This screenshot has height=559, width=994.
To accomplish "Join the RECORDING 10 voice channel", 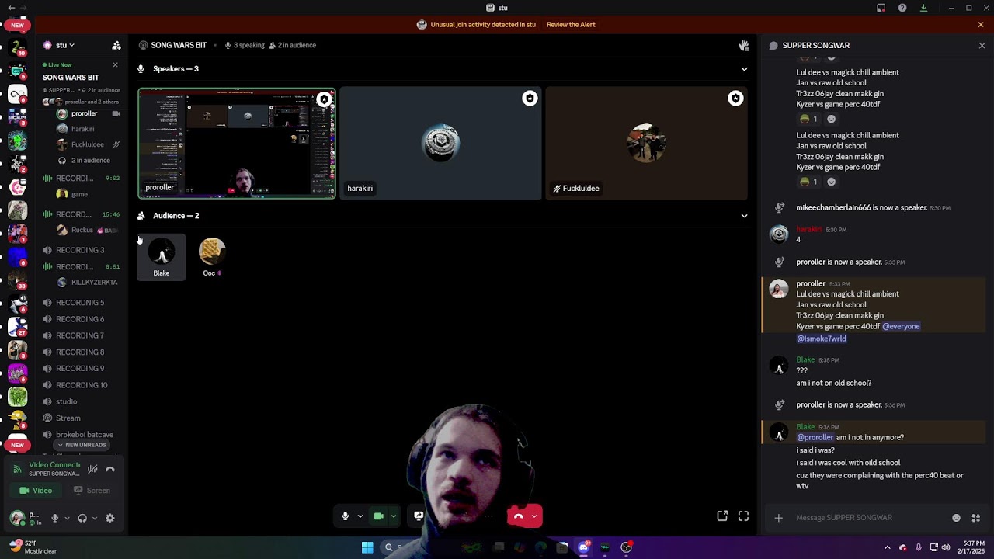I will pyautogui.click(x=81, y=385).
